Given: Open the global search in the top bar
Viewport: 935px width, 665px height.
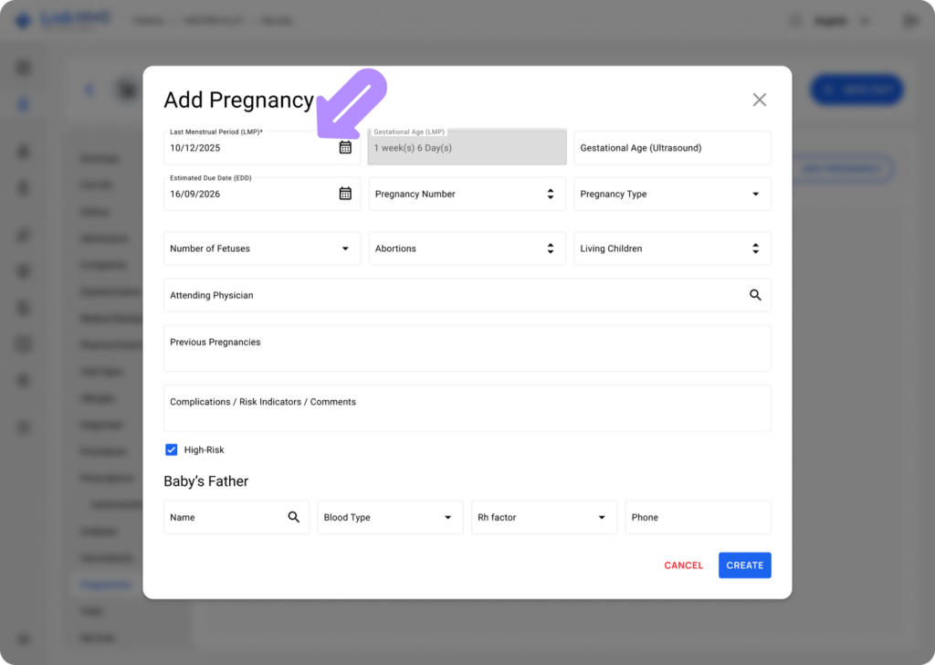Looking at the screenshot, I should [x=794, y=20].
